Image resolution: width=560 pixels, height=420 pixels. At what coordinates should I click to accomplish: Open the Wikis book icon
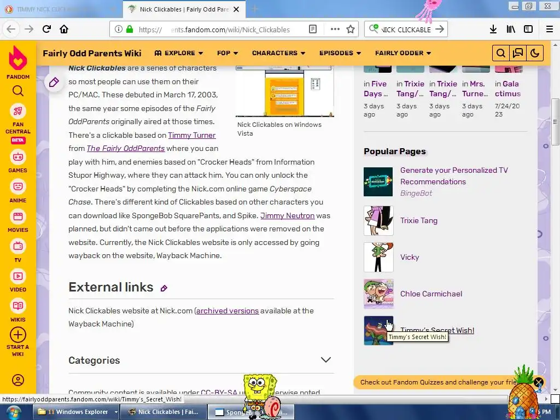tap(18, 306)
